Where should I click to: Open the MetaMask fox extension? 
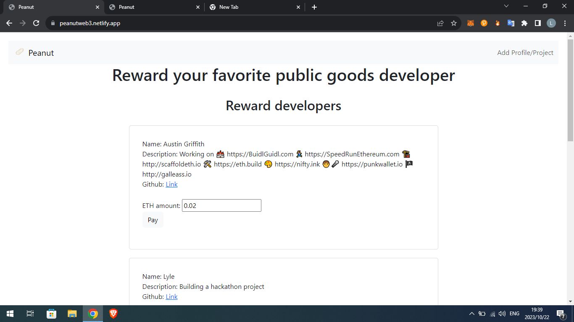coord(471,23)
